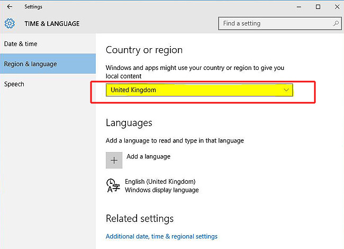The width and height of the screenshot is (344, 249).
Task: Open Additional date, time & regional settings
Action: coord(161,236)
